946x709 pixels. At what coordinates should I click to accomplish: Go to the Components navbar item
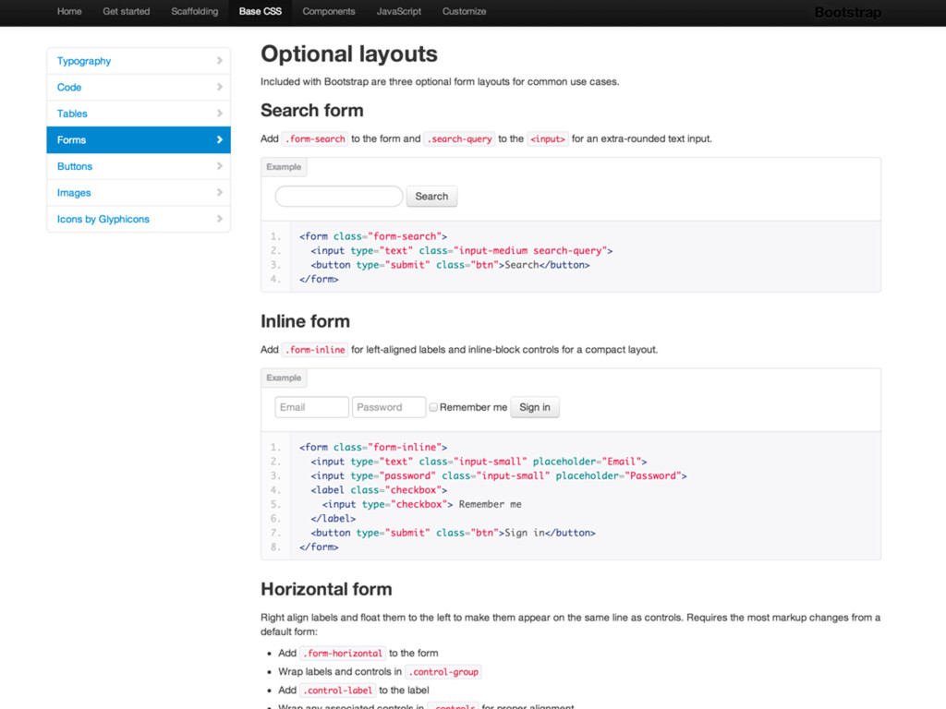coord(329,12)
